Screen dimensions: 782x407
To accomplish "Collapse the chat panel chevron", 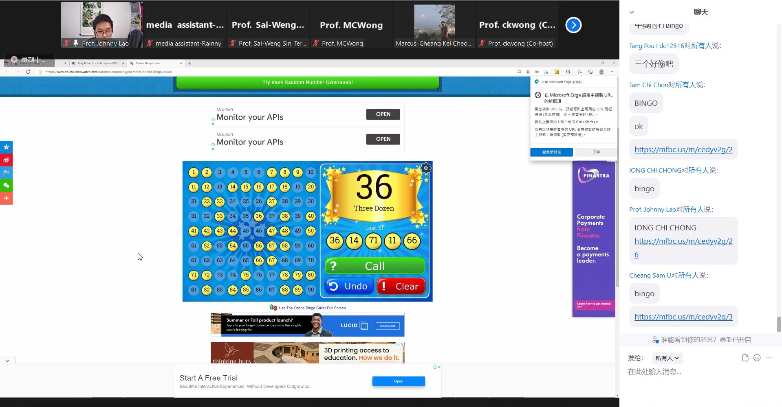I will pos(632,12).
